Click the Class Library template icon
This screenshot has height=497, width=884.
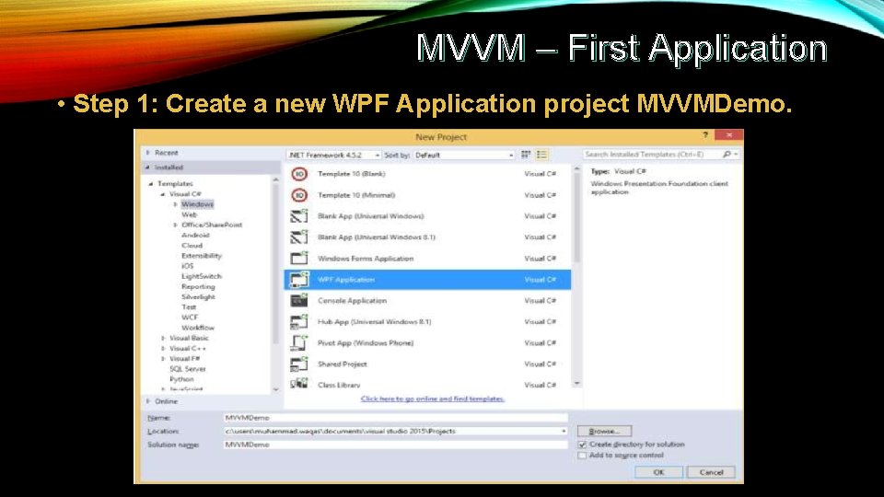point(298,384)
